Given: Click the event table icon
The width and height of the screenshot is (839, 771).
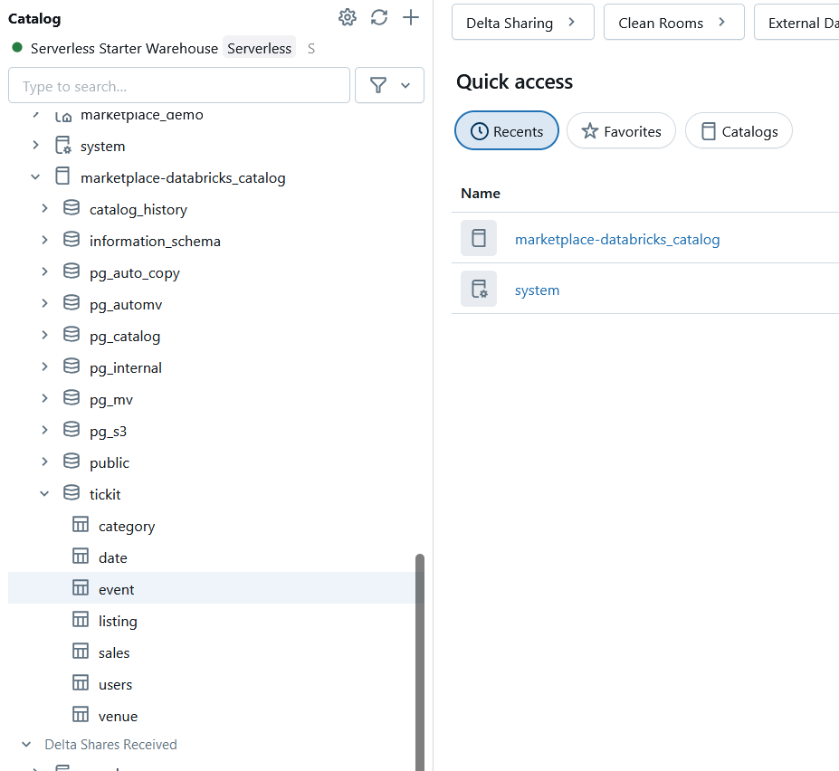Looking at the screenshot, I should pyautogui.click(x=81, y=589).
